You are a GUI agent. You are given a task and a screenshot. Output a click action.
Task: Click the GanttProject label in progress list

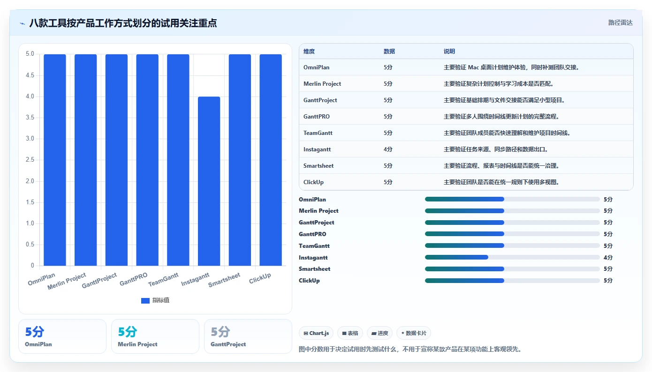click(x=317, y=223)
